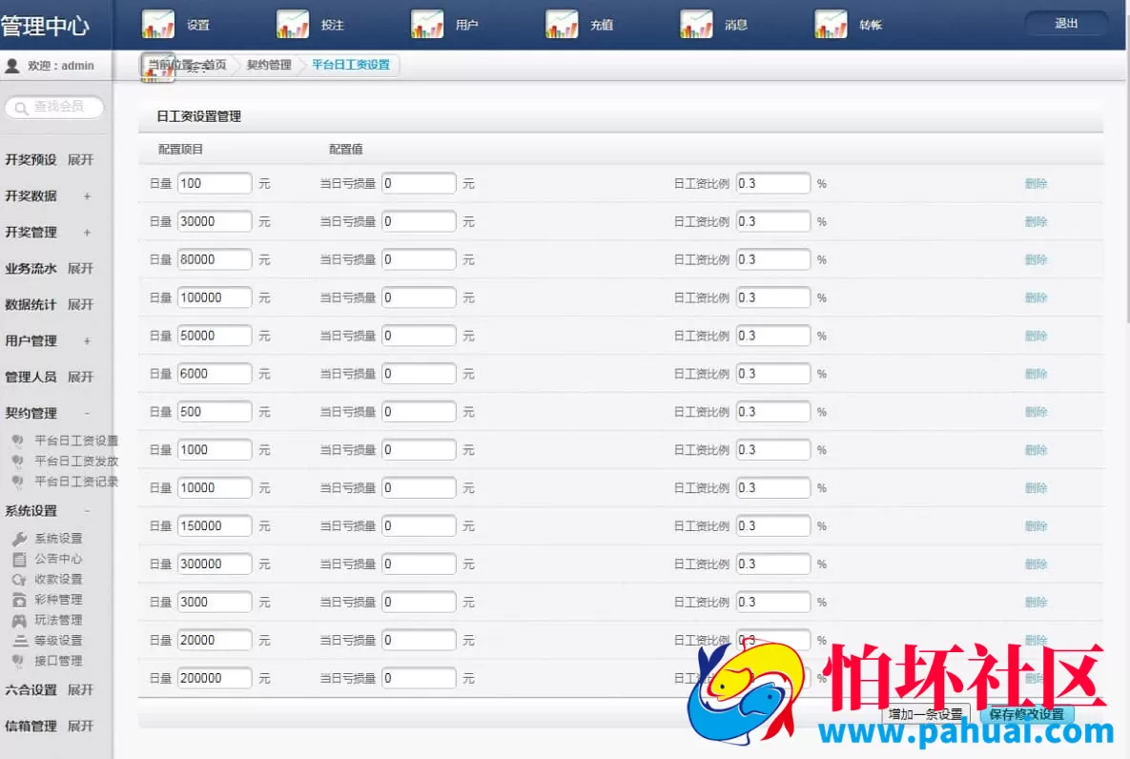Click the 投注 chart icon in top bar
The width and height of the screenshot is (1130, 759).
pyautogui.click(x=292, y=23)
